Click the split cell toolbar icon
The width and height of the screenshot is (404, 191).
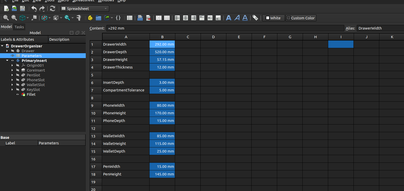coord(167,18)
